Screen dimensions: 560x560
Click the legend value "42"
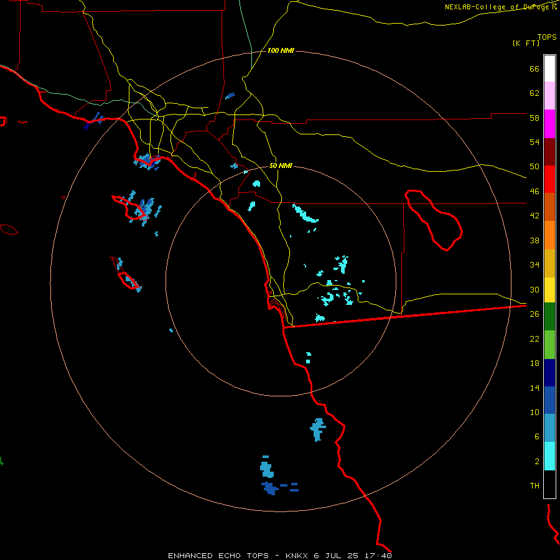click(534, 216)
